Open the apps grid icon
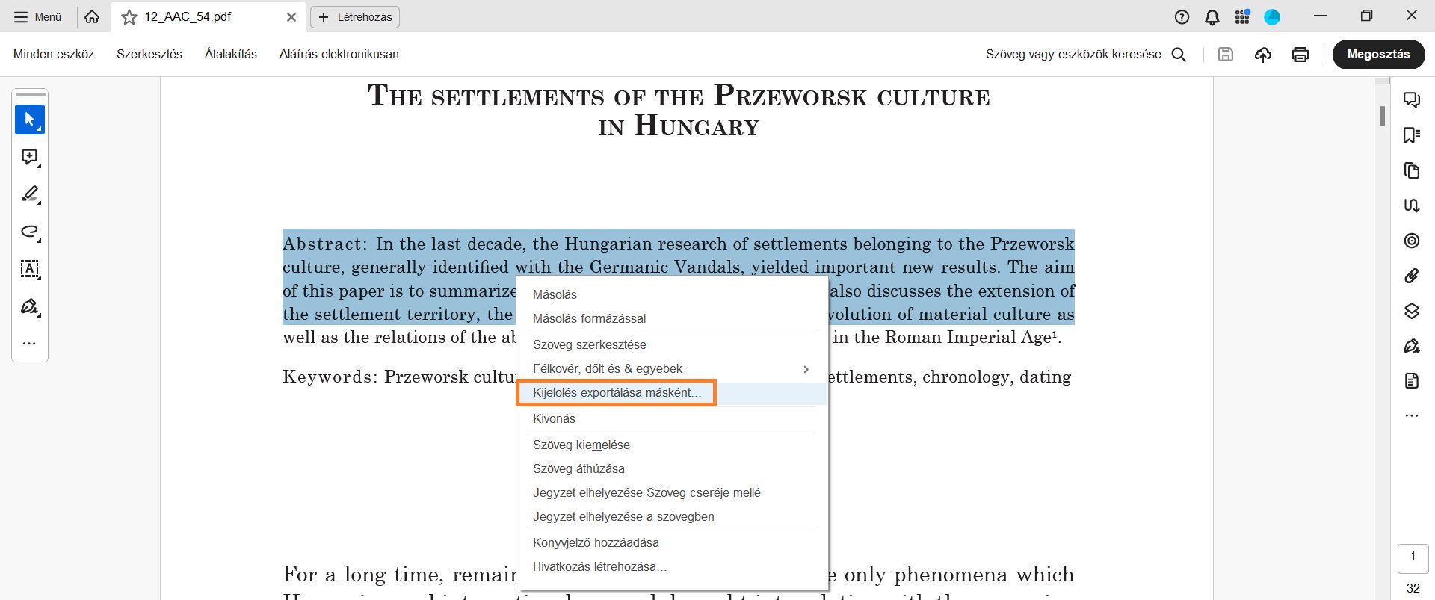Image resolution: width=1435 pixels, height=600 pixels. coord(1242,16)
